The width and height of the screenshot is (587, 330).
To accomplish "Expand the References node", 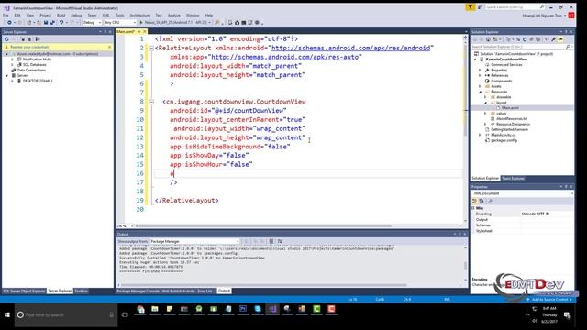I will click(480, 75).
